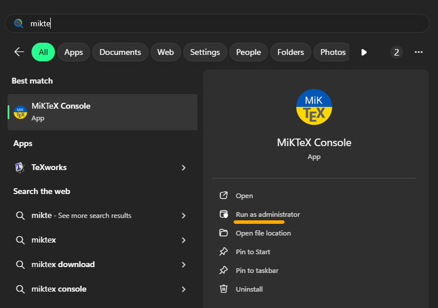Expand the 'miktex console' chevron
This screenshot has height=308, width=438.
(183, 289)
